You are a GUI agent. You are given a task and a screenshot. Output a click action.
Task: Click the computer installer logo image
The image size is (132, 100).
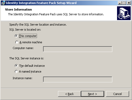(124, 13)
